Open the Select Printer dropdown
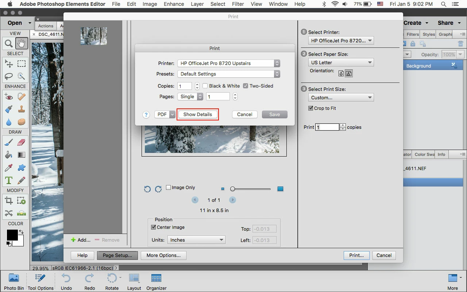Screen dimensions: 467x292 [x=341, y=41]
